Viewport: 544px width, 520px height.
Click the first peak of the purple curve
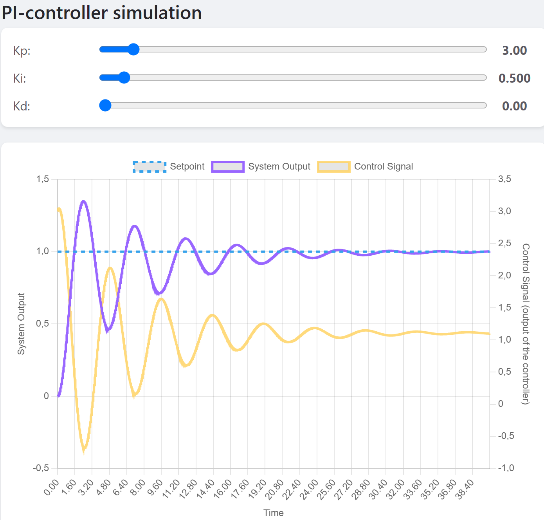point(83,201)
